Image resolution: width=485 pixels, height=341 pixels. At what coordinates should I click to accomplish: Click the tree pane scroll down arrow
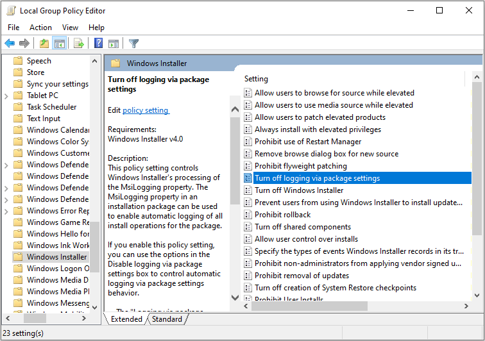95,308
